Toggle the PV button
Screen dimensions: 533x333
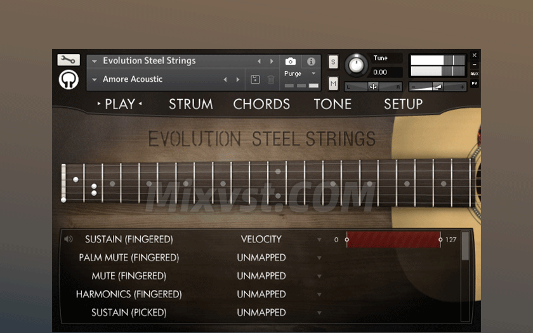tap(474, 84)
